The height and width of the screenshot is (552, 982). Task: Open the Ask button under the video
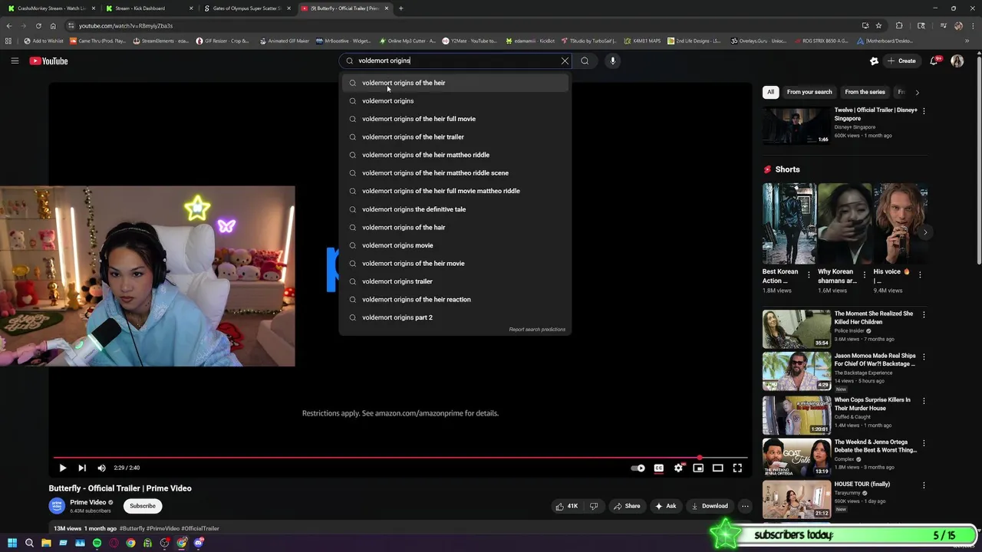(x=665, y=506)
